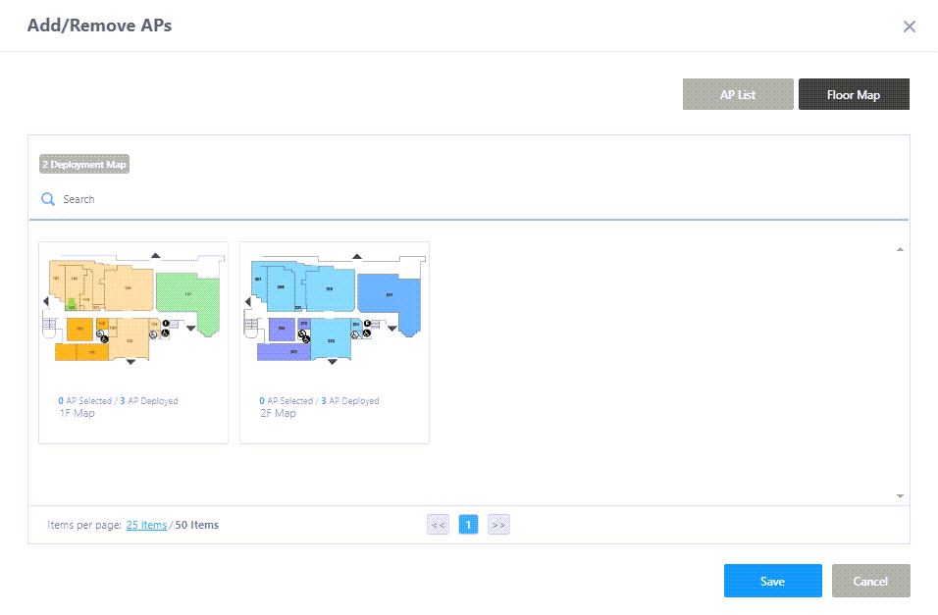Save the AP selection changes

click(772, 581)
